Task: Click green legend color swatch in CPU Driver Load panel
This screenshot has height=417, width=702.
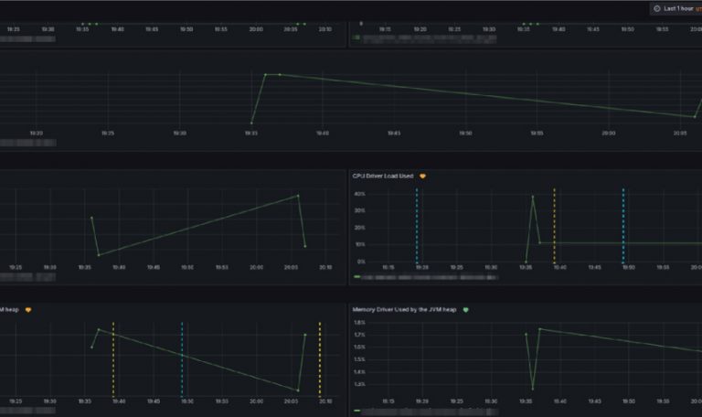Action: coord(356,275)
